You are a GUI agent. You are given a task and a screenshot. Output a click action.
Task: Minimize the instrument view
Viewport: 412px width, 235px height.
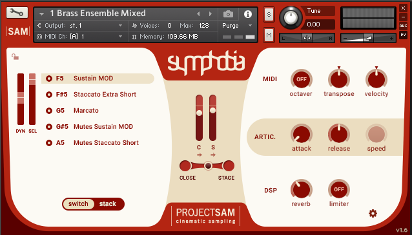click(x=403, y=17)
